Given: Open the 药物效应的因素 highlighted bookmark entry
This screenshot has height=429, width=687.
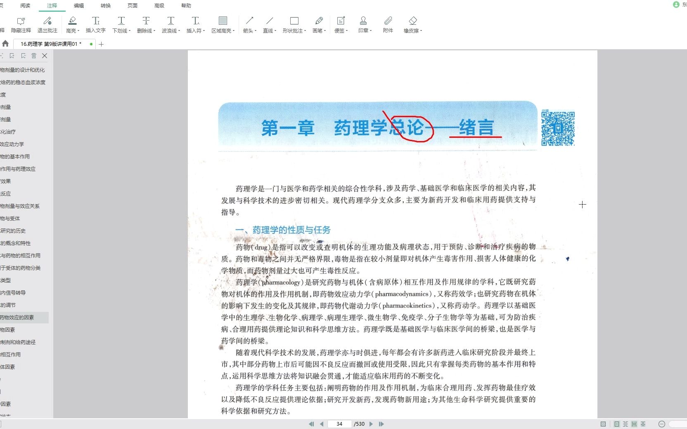Looking at the screenshot, I should [x=24, y=318].
